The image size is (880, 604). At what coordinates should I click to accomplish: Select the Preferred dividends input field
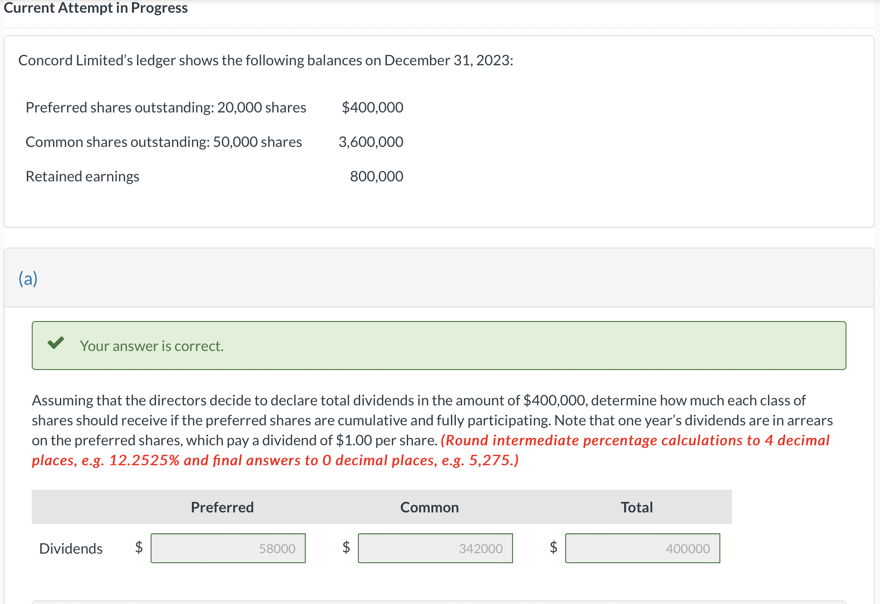click(228, 548)
